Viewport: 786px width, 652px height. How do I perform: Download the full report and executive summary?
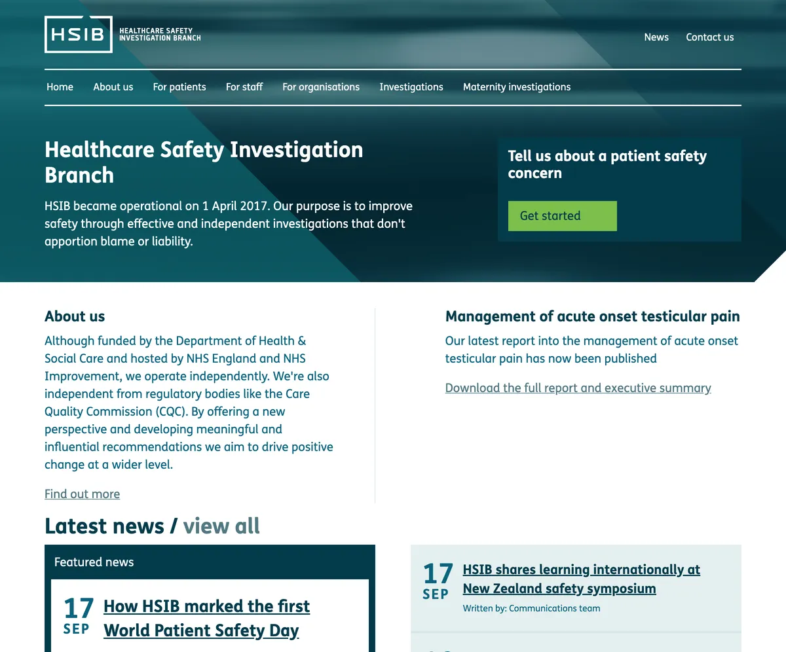[x=578, y=388]
